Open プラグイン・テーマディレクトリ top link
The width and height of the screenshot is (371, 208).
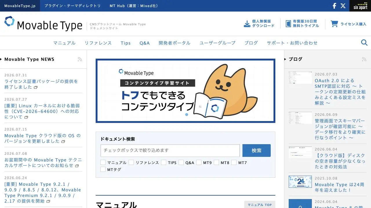click(72, 6)
